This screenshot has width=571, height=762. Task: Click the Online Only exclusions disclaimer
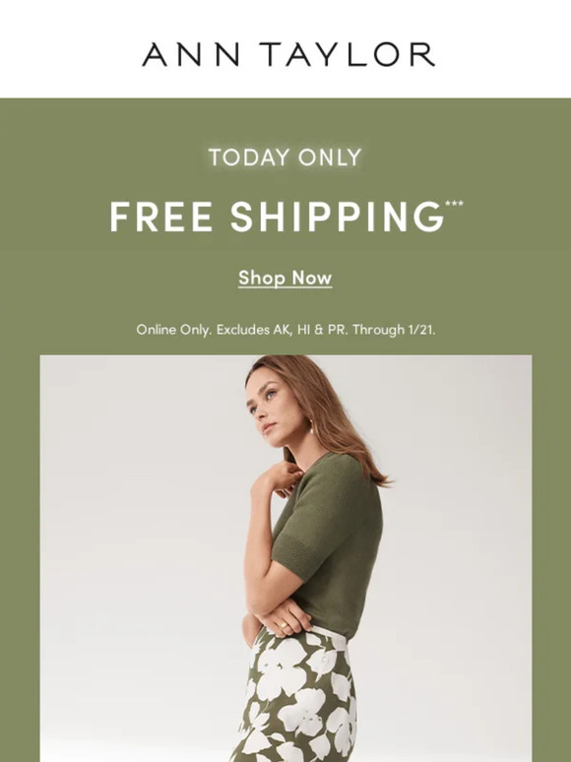point(285,330)
